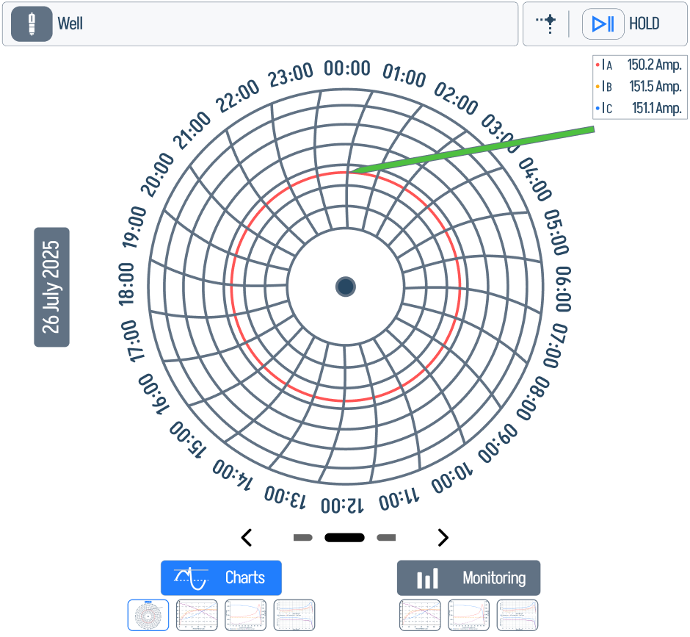The height and width of the screenshot is (637, 690).
Task: Open dual-panel thumbnail under Monitoring
Action: click(517, 615)
